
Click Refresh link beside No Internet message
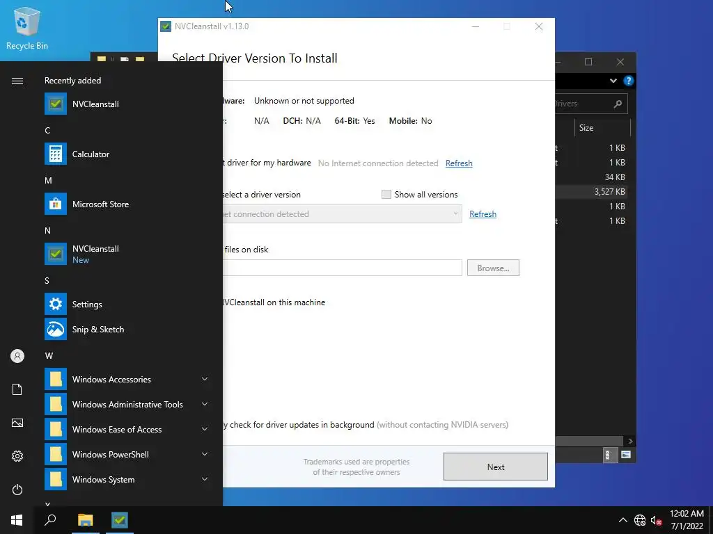pyautogui.click(x=459, y=163)
